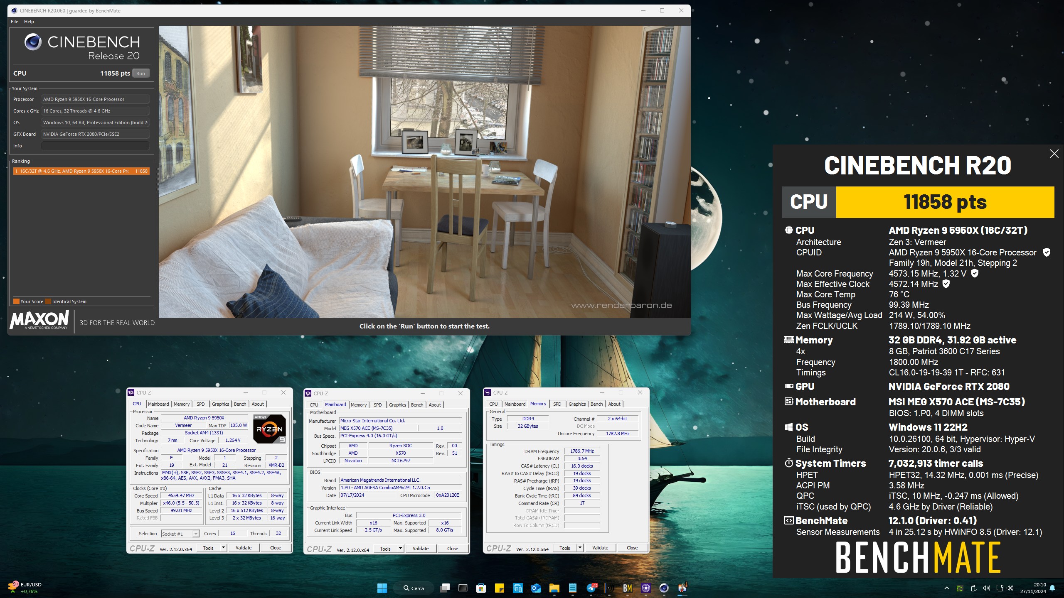Click Close in the leftmost CPU-Z window
This screenshot has width=1064, height=598.
tap(276, 548)
